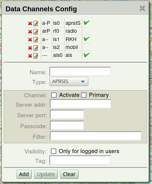152x184 pixels.
Task: Edit the RKH is1 channel
Action: tap(36, 40)
